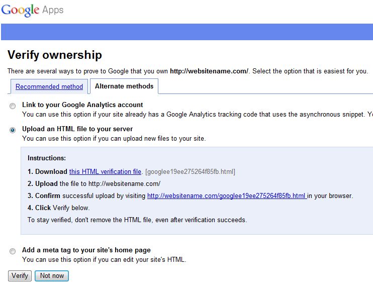
Task: Select the Google Analytics account radio option
Action: (x=13, y=106)
